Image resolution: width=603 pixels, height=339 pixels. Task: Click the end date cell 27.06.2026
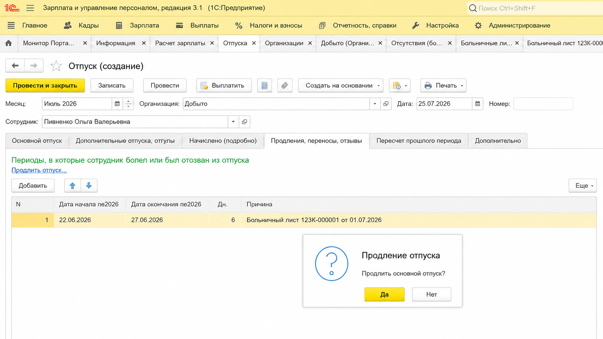point(167,220)
